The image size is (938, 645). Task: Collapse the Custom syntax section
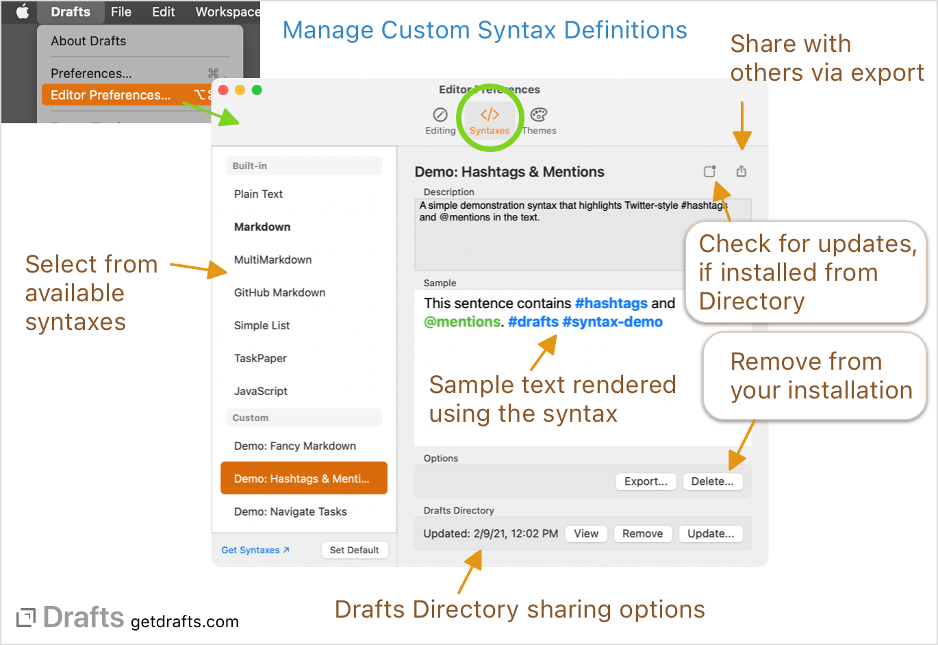pyautogui.click(x=303, y=418)
